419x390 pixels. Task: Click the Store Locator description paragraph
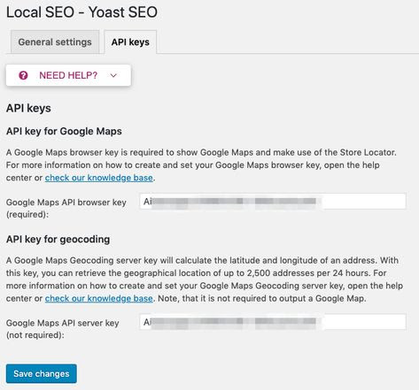click(x=201, y=165)
